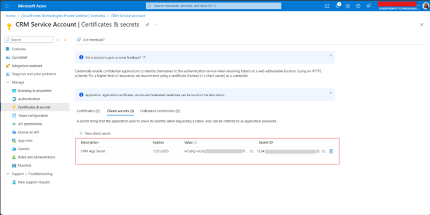Open Token configuration
Viewport: 430px width, 215px height.
pyautogui.click(x=33, y=116)
